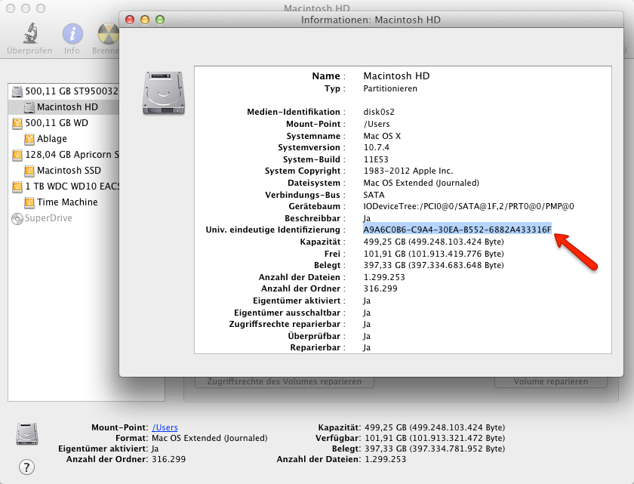Click the Format value in the bottom panel
The height and width of the screenshot is (484, 634).
[210, 438]
